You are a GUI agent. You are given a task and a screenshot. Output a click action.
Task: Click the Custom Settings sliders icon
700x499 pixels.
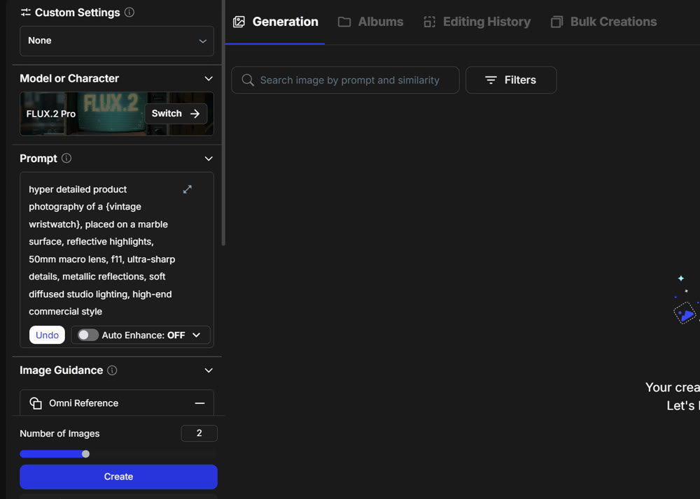click(26, 13)
